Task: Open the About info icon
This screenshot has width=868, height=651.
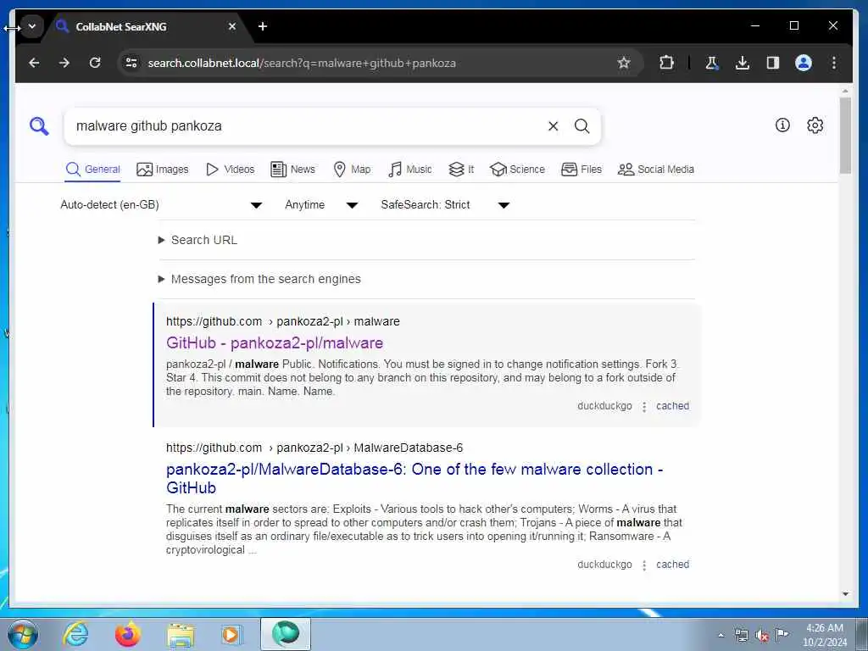Action: click(x=782, y=125)
